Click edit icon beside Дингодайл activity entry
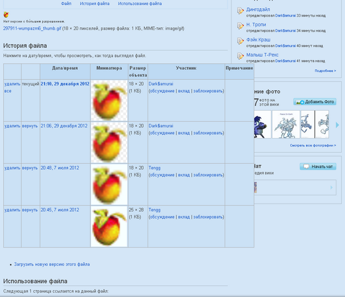Viewport: 345px width, 297px height. click(240, 11)
